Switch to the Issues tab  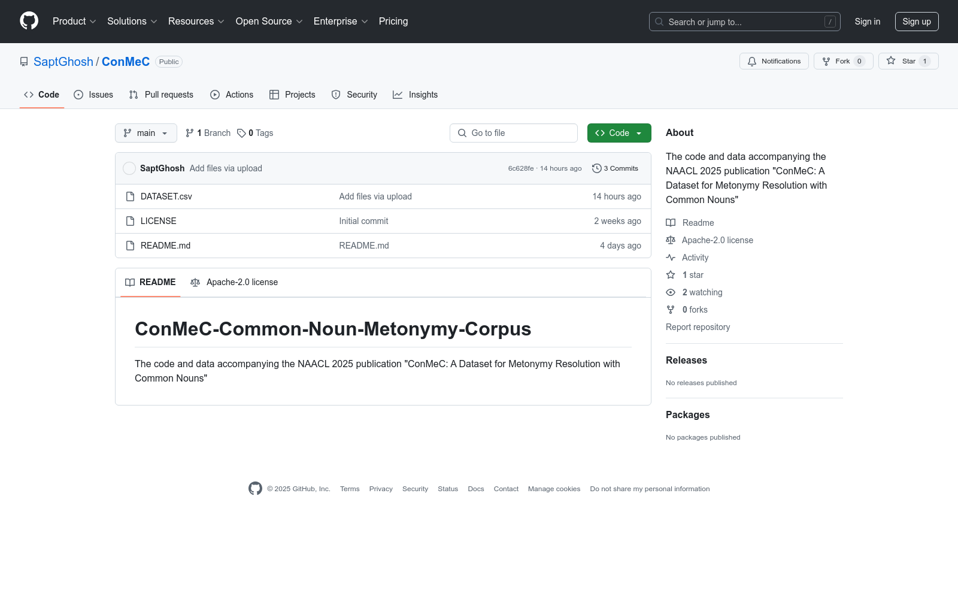pyautogui.click(x=93, y=95)
